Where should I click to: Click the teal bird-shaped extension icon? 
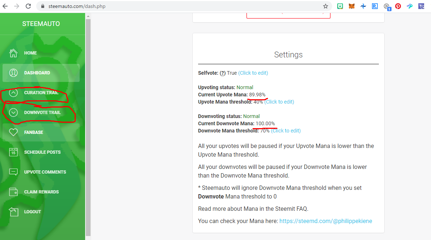coord(410,6)
